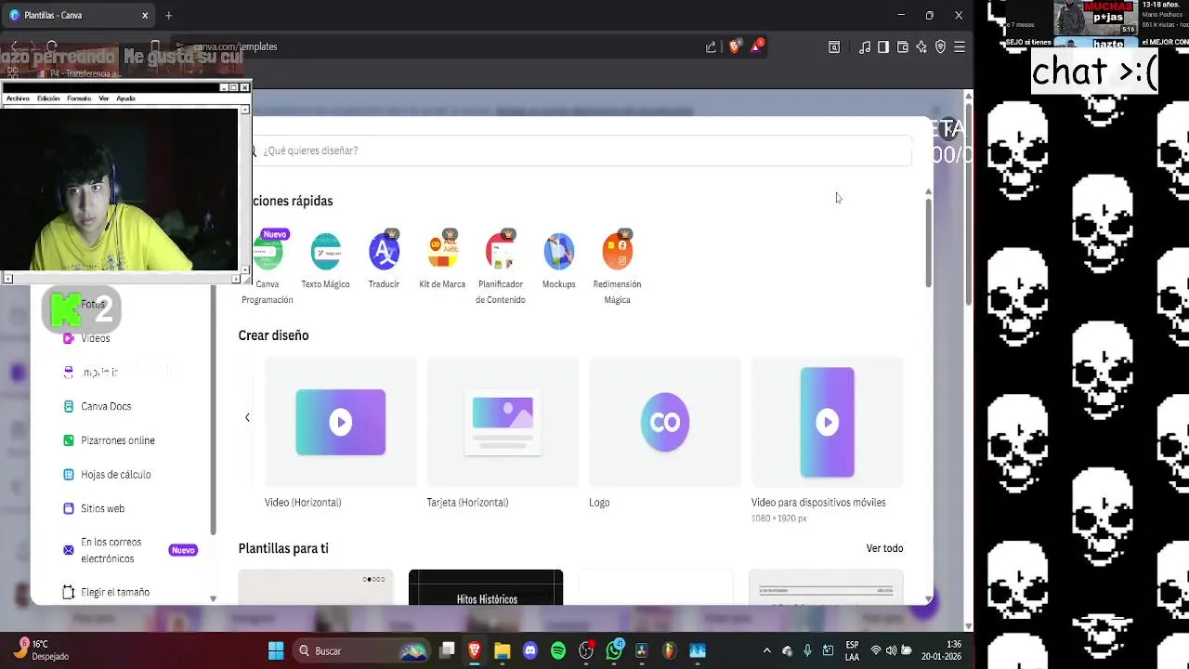This screenshot has width=1189, height=669.
Task: Open the Canva Programación quick action icon
Action: [x=269, y=252]
